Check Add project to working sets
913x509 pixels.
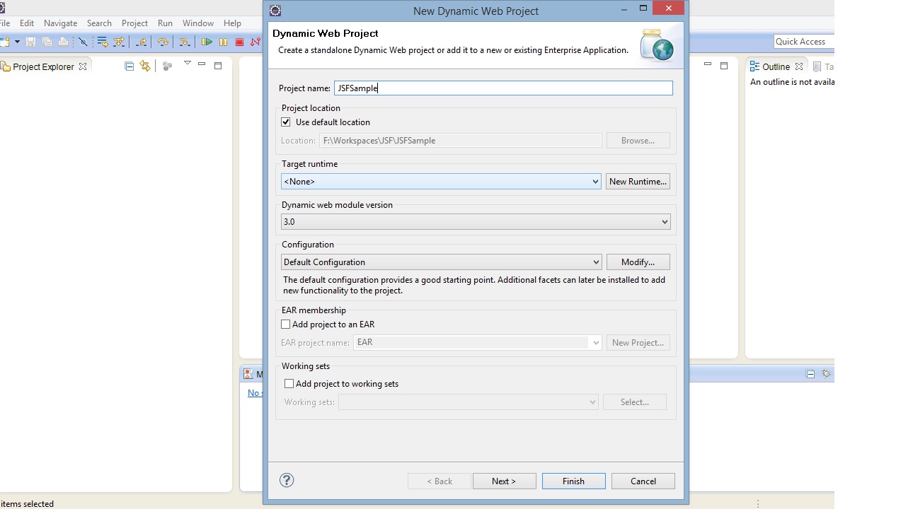tap(289, 384)
